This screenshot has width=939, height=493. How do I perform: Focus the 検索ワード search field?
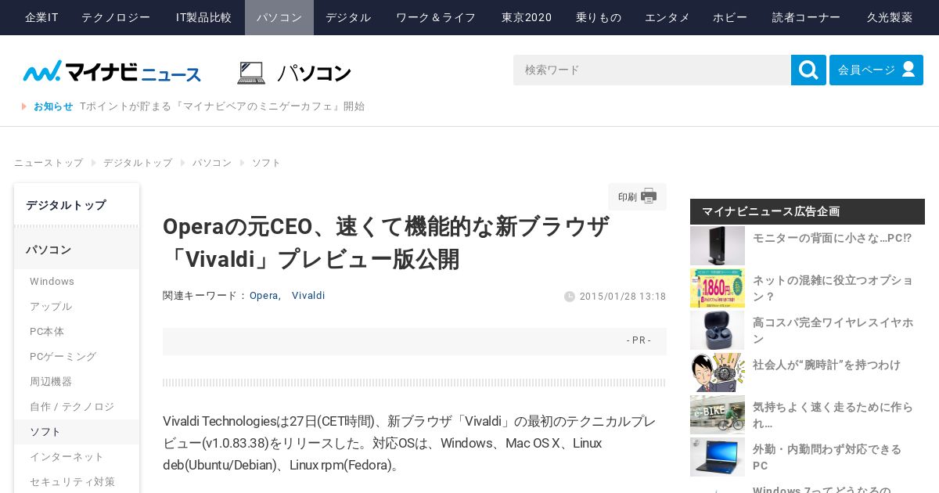point(652,70)
